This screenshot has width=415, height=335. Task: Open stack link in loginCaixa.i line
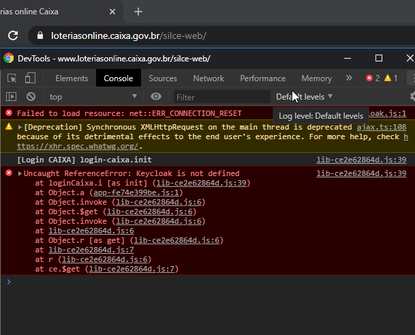201,183
